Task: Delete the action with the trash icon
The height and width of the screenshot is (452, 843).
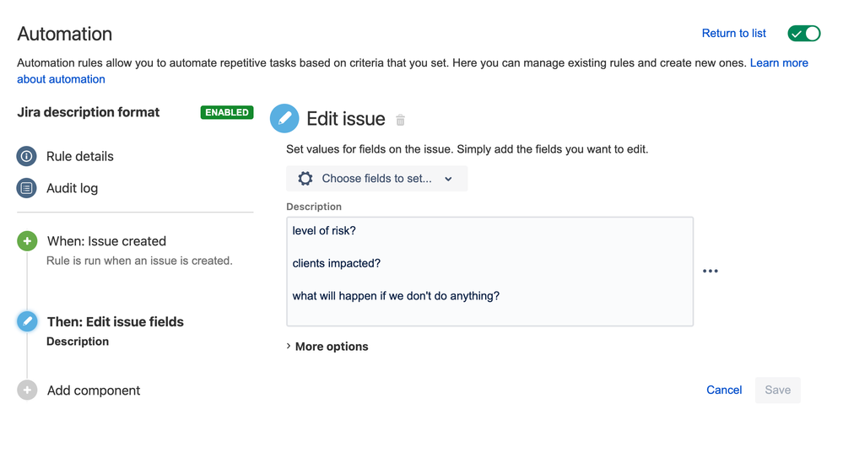Action: (400, 120)
